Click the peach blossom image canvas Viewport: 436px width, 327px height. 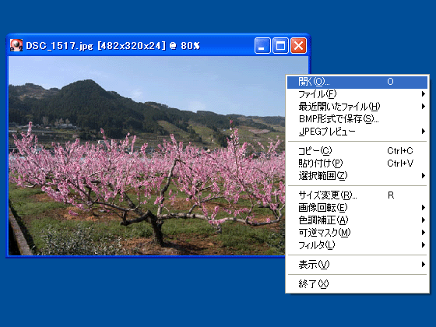click(146, 156)
